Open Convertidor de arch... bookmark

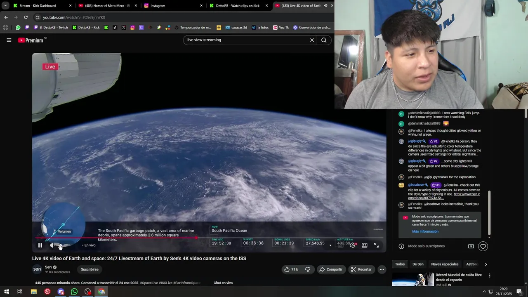click(312, 28)
